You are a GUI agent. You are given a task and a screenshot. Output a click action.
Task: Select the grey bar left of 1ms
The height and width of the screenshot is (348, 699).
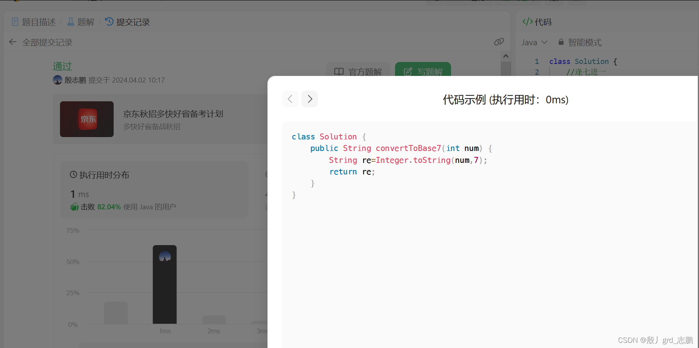(116, 313)
